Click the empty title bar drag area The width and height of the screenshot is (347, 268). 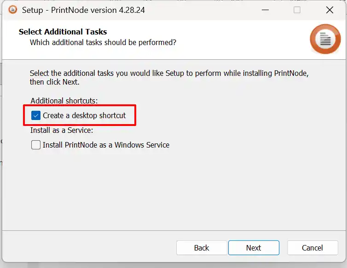pyautogui.click(x=199, y=10)
